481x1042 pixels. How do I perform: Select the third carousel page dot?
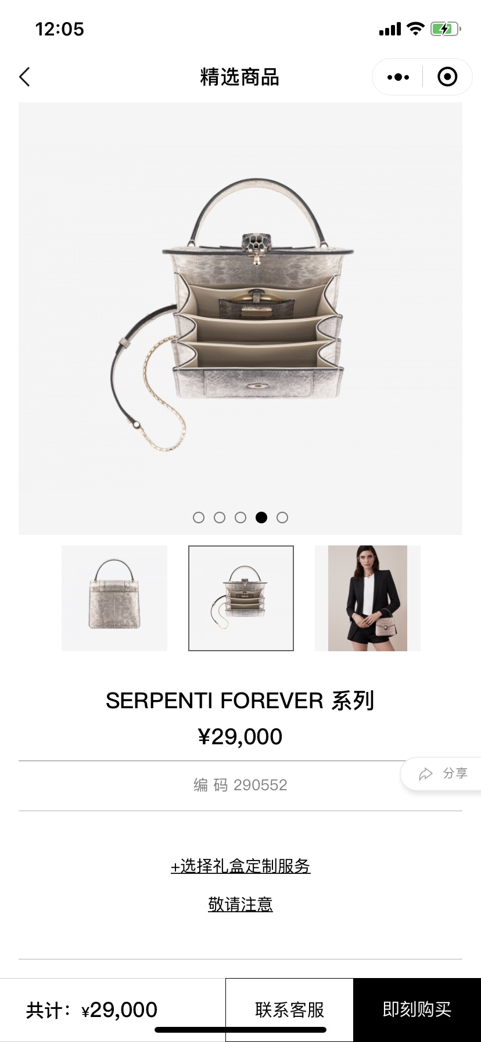click(x=240, y=518)
